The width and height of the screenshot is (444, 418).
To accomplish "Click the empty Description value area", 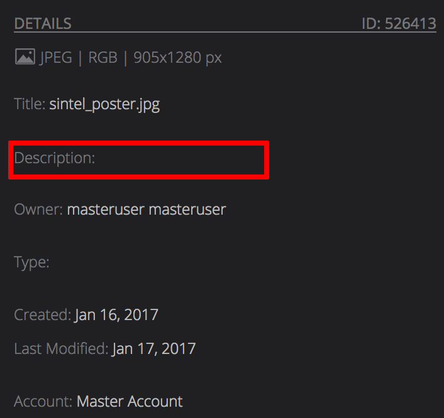I will click(182, 158).
